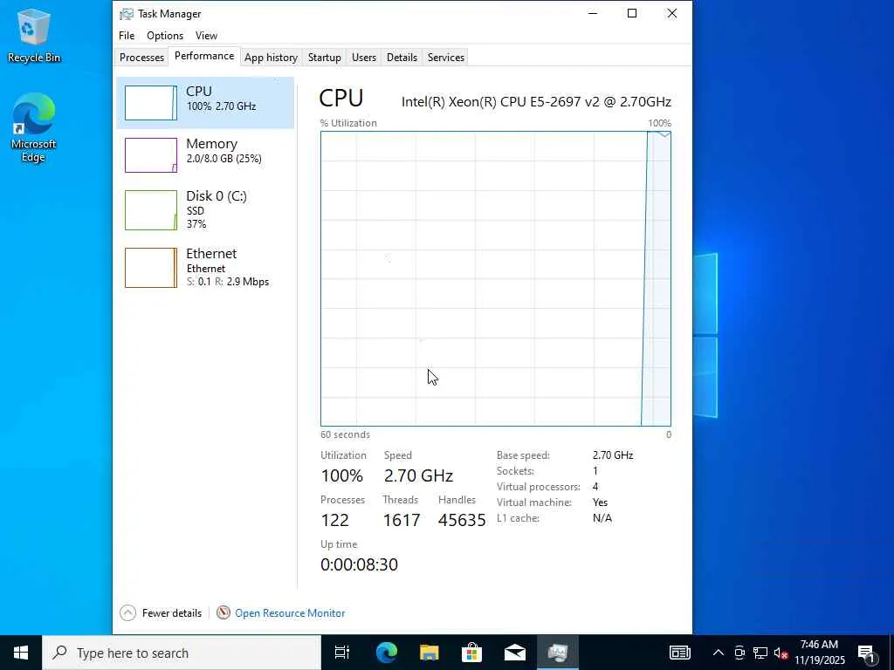Select the CPU mini graph thumbnail
This screenshot has width=894, height=670.
coord(151,103)
